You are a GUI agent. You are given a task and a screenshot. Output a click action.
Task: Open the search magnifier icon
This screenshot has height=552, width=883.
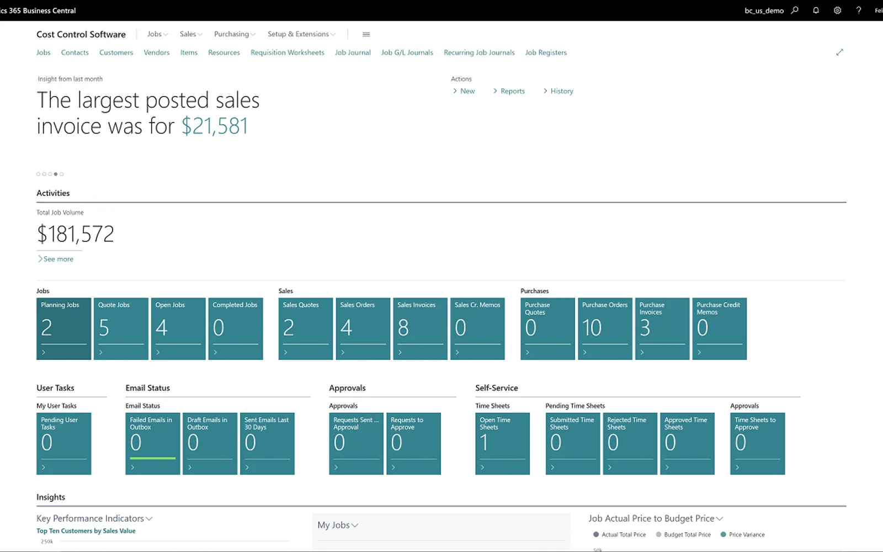tap(795, 10)
